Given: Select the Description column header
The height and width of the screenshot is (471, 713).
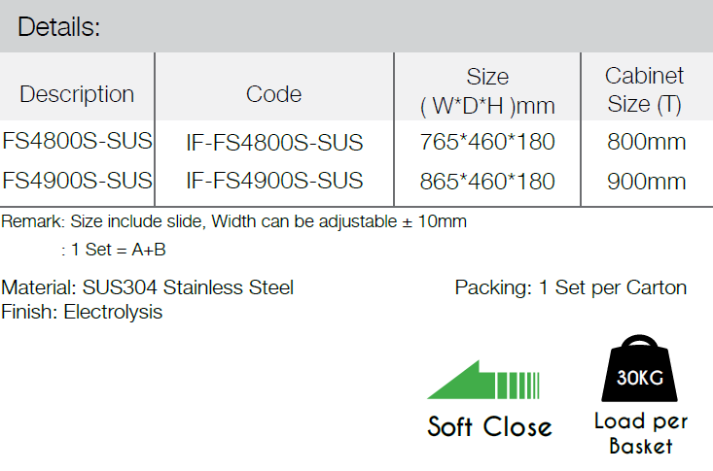Looking at the screenshot, I should click(x=77, y=94).
